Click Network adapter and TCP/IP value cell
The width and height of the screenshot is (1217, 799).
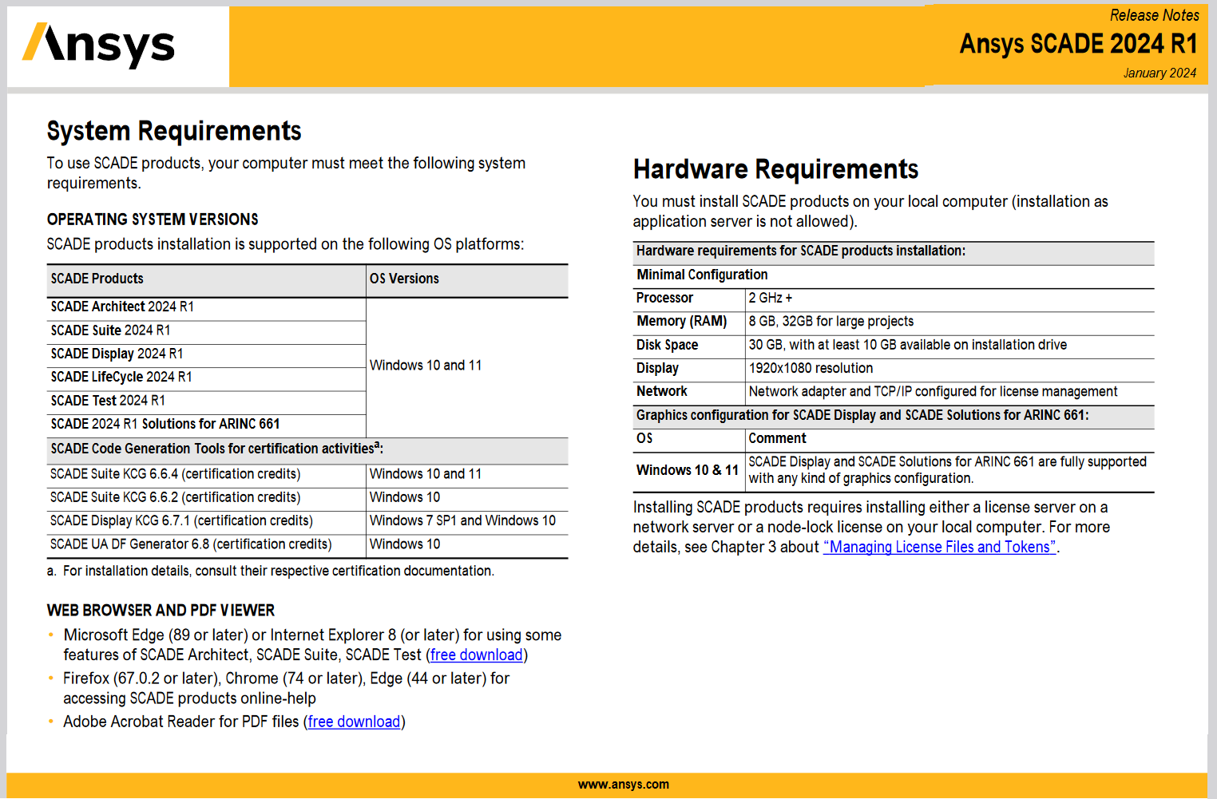tap(949, 392)
